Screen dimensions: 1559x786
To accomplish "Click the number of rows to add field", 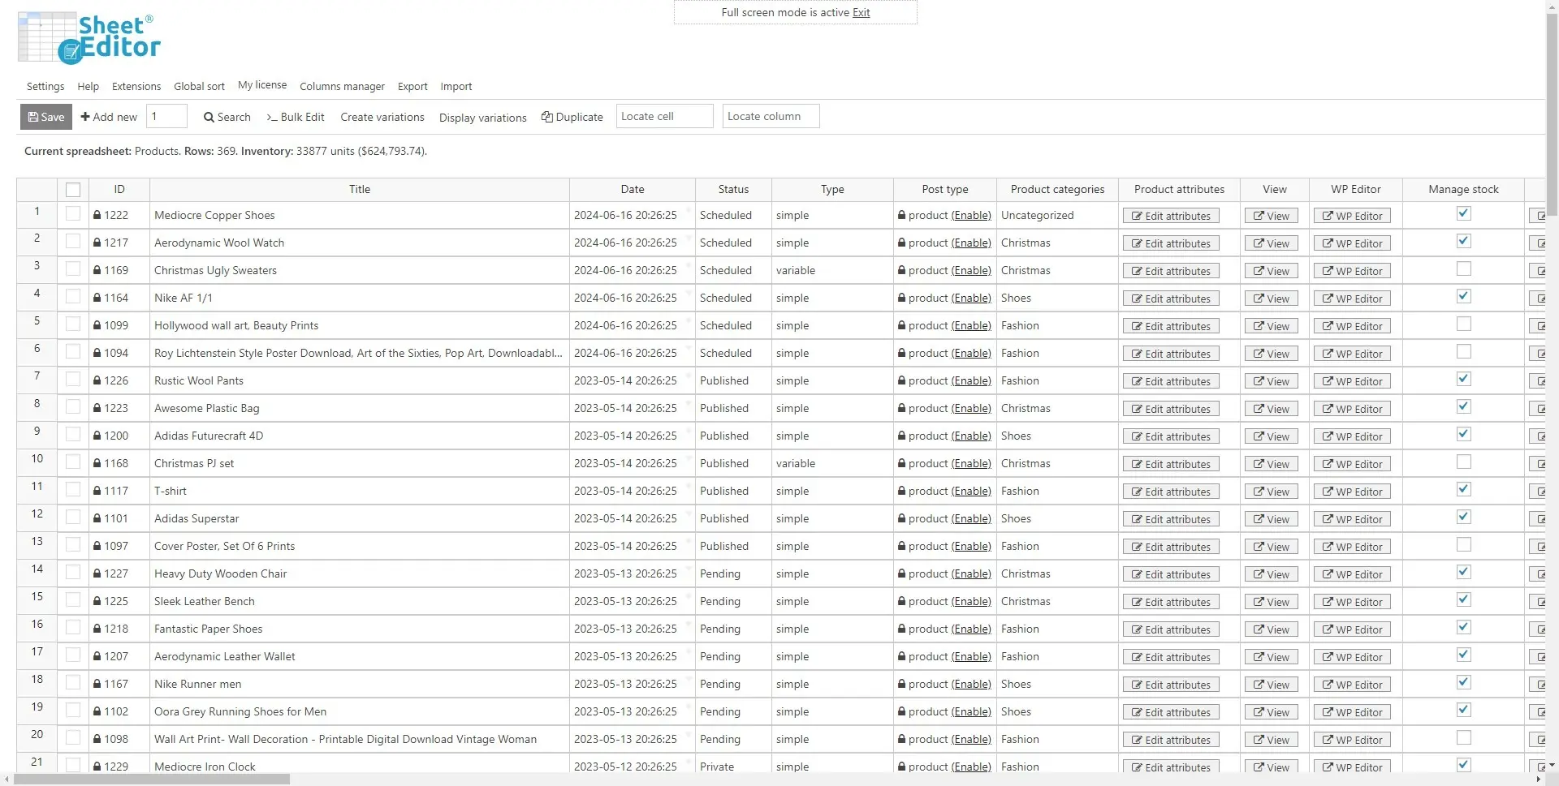I will tap(166, 116).
